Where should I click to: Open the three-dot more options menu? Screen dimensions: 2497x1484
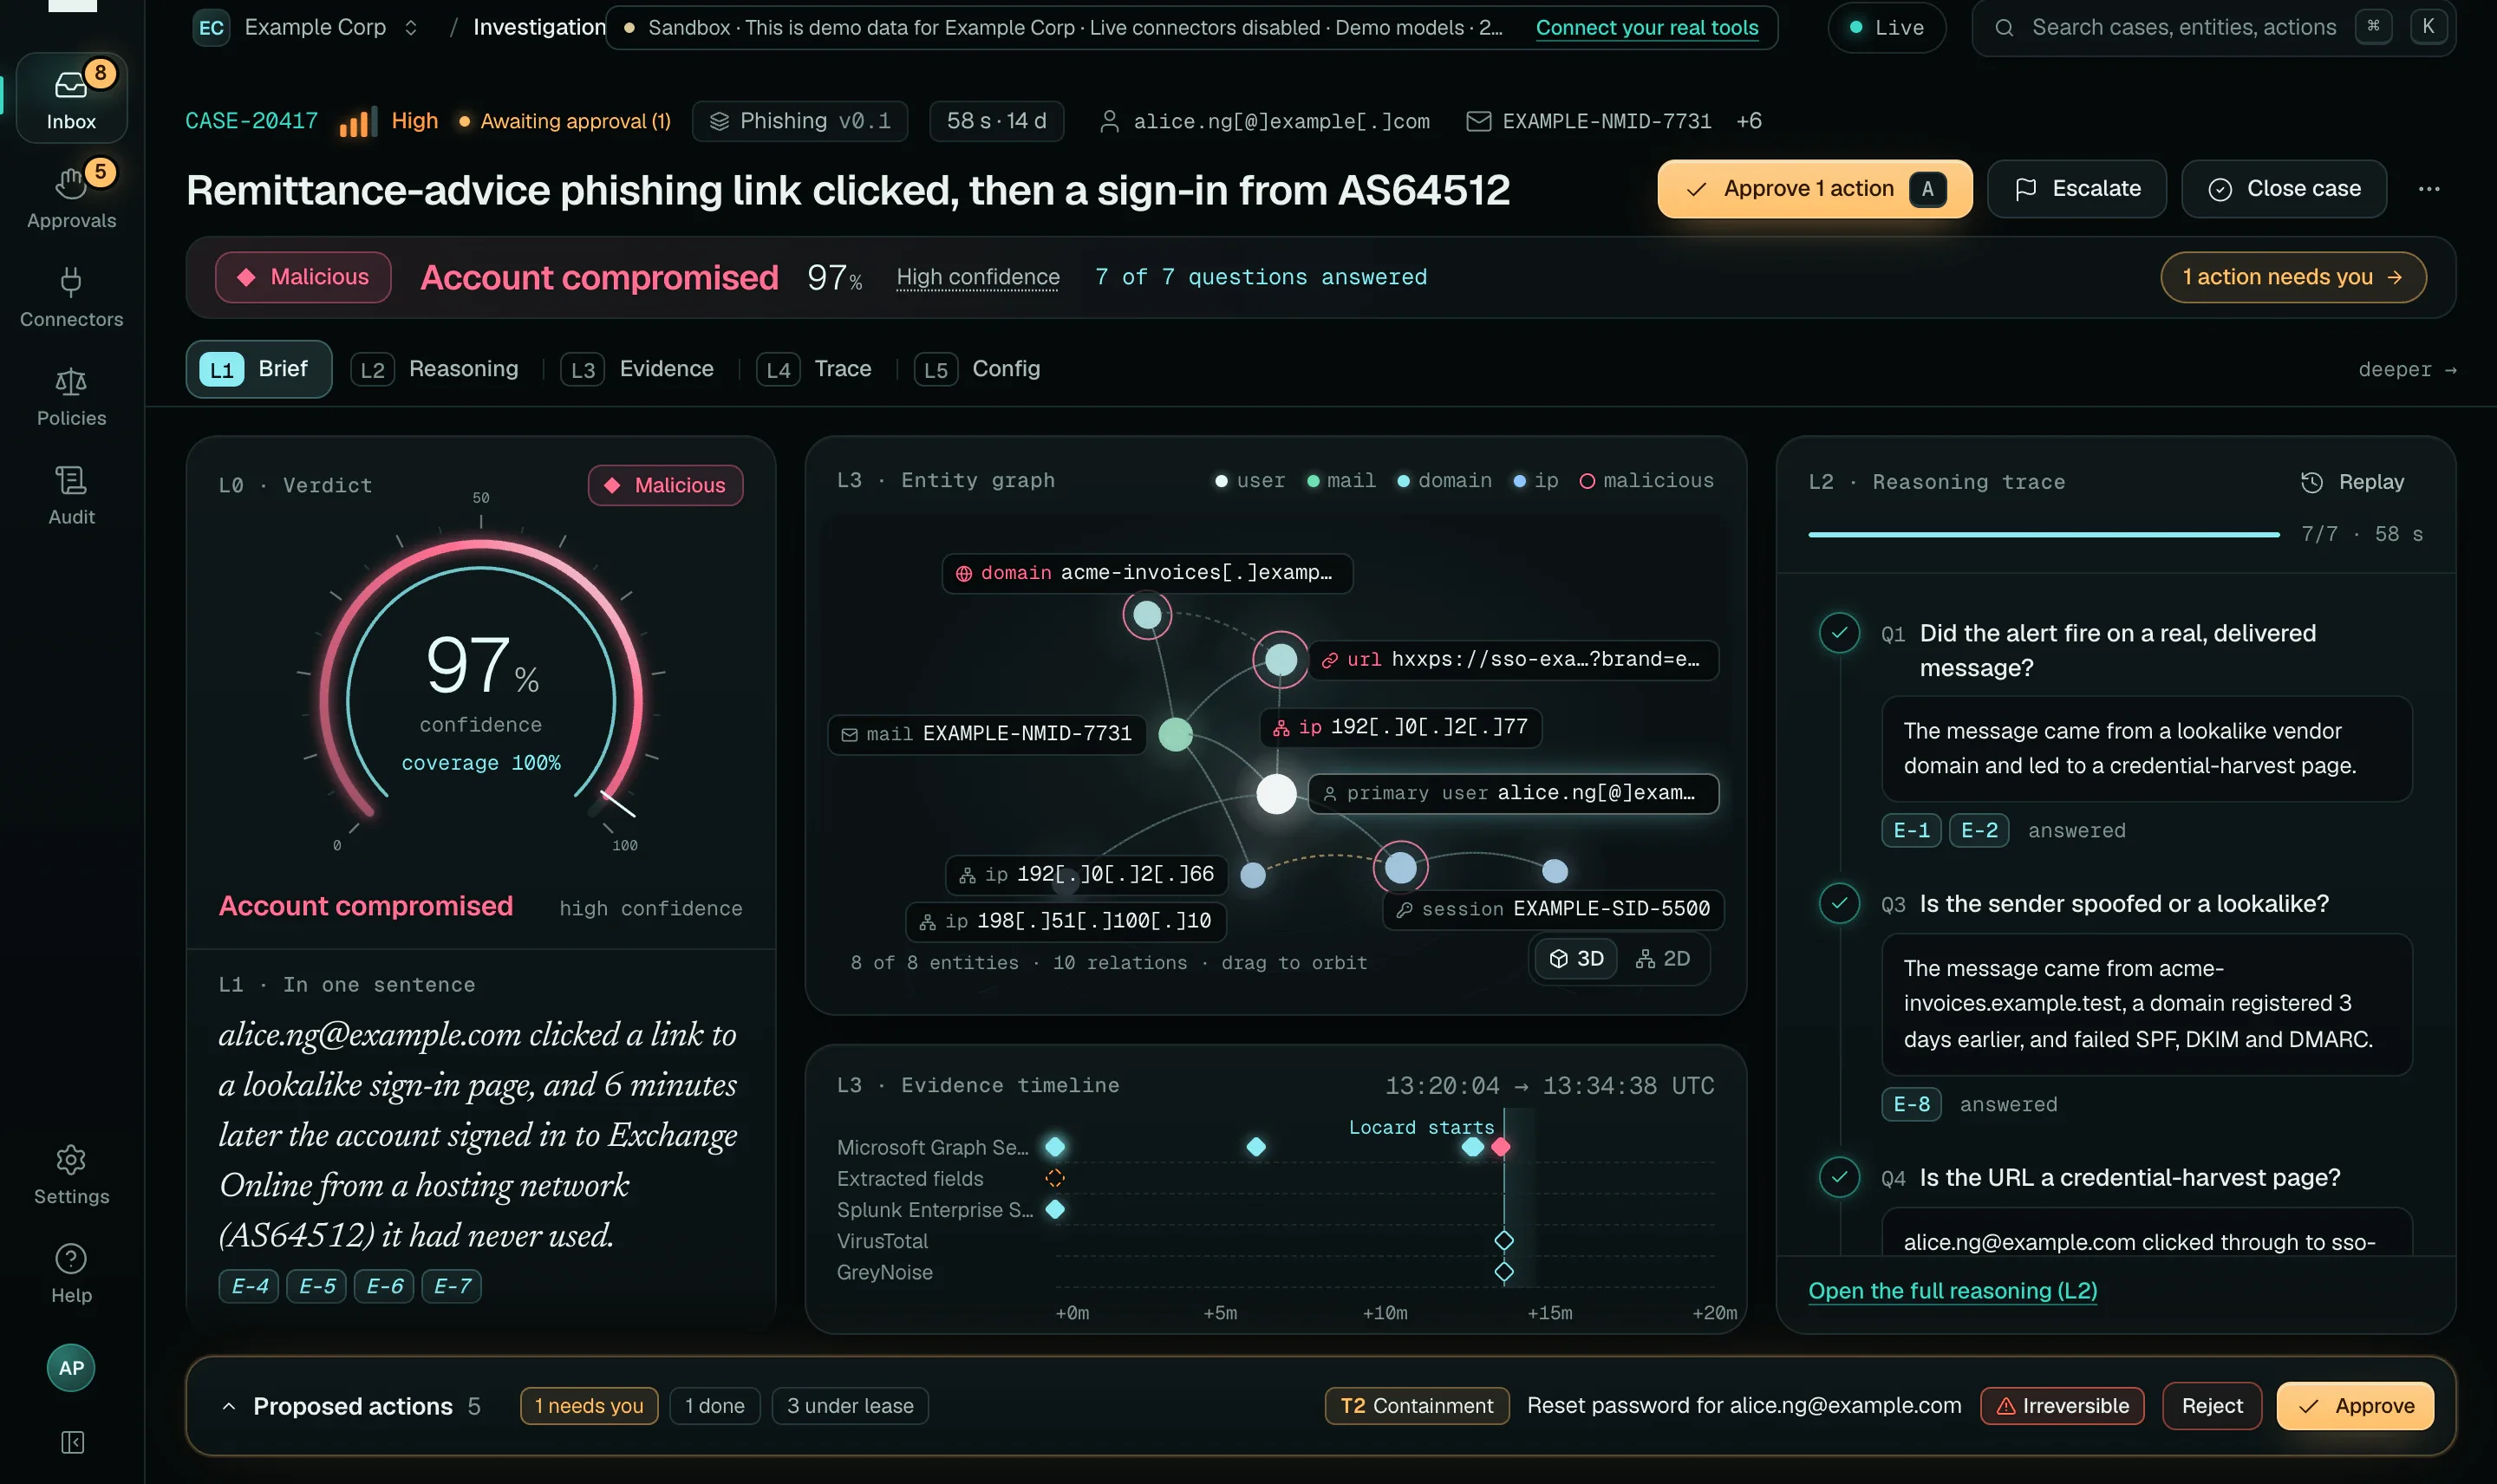point(2428,188)
